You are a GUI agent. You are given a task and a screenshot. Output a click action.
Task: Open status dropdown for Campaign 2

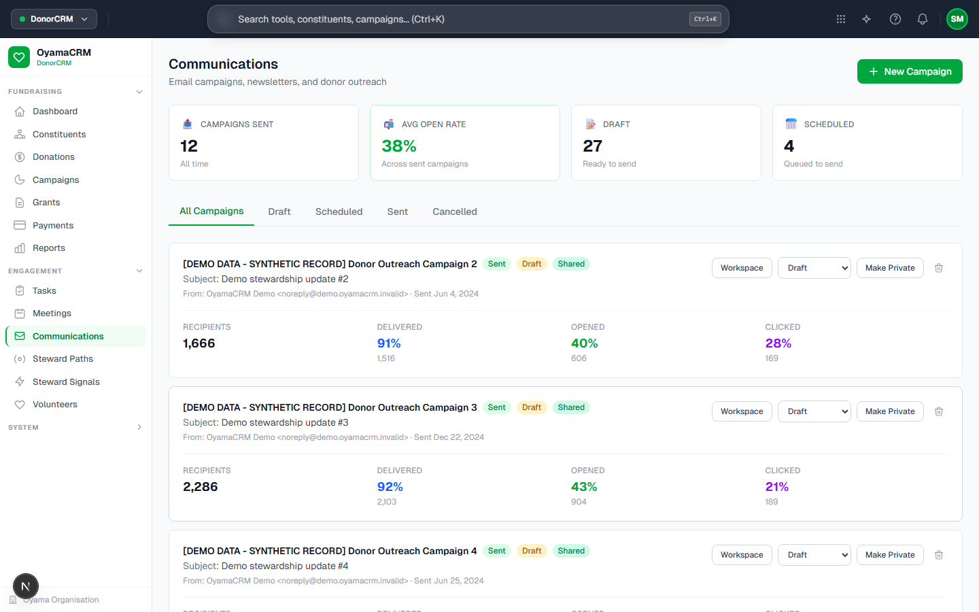pos(814,268)
